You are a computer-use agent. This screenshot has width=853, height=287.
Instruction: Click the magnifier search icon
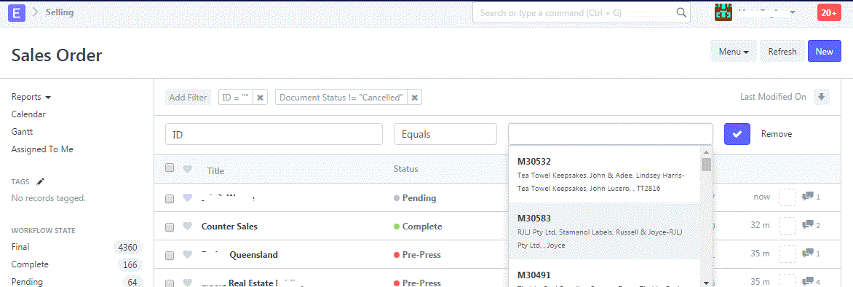[x=681, y=12]
